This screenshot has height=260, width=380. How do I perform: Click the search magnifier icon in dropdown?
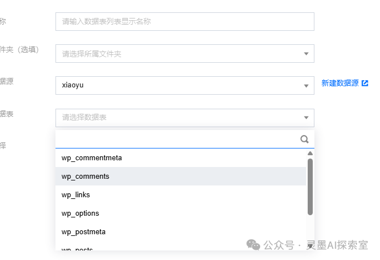tap(304, 140)
